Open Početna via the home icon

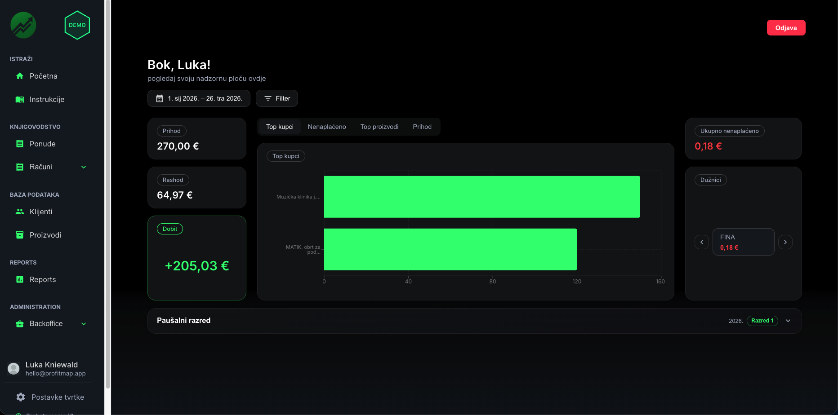tap(20, 76)
